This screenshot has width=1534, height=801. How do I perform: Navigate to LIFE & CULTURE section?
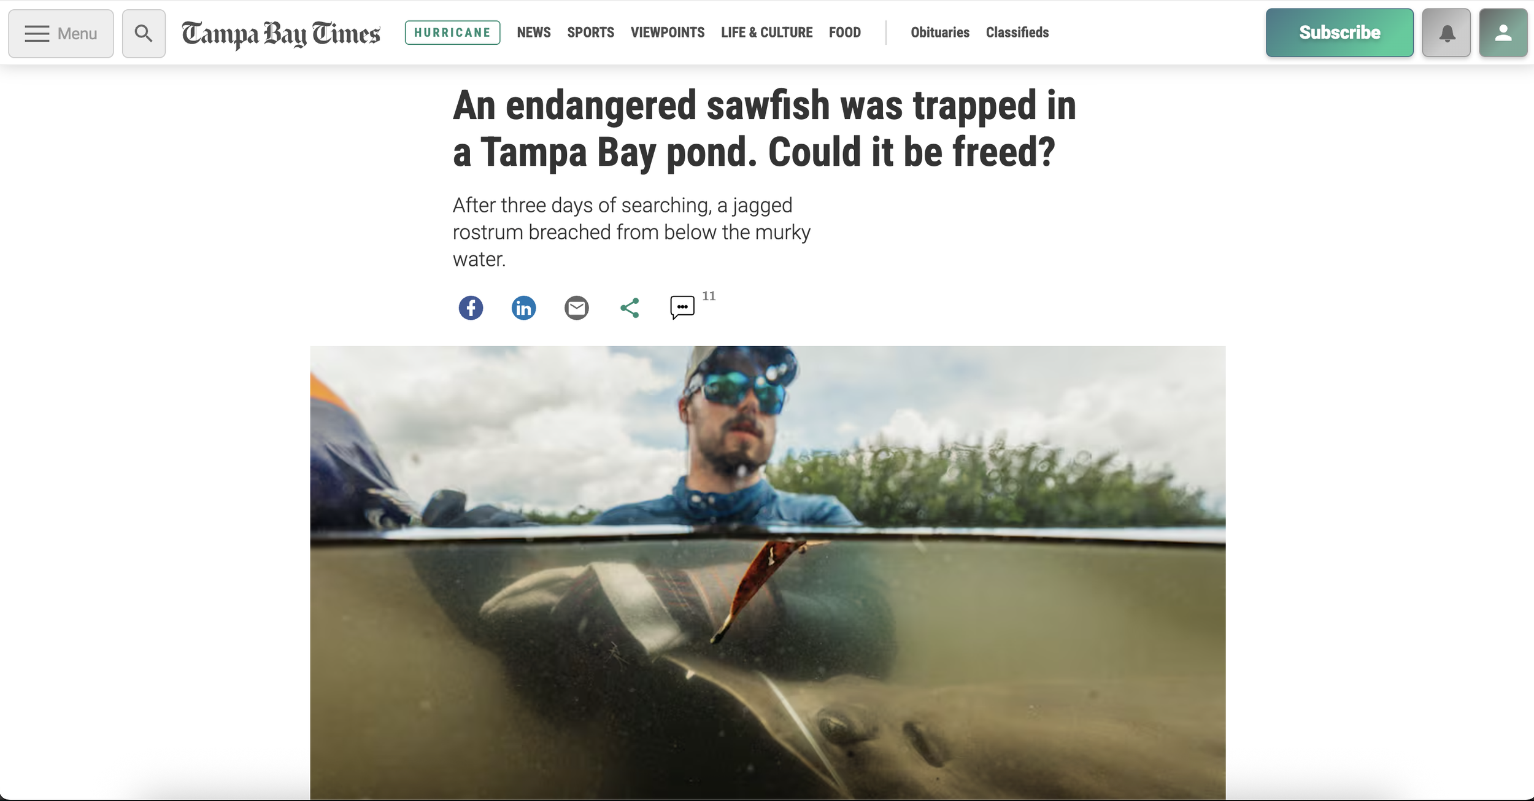(766, 33)
